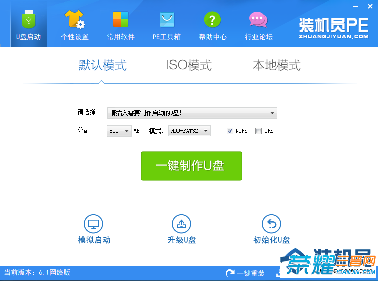Visit the 行业论坛 forum
The height and width of the screenshot is (281, 378).
pyautogui.click(x=259, y=25)
